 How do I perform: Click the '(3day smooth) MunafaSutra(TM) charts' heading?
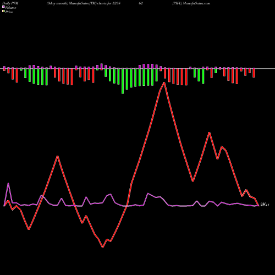pyautogui.click(x=76, y=3)
